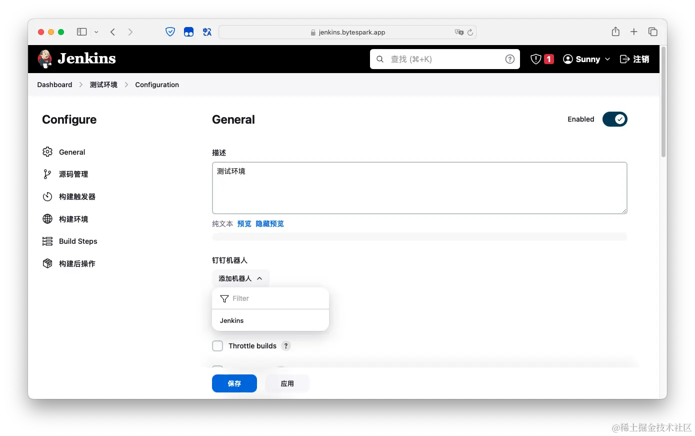The image size is (695, 436).
Task: Click the 构建后操作 package icon
Action: click(x=47, y=263)
